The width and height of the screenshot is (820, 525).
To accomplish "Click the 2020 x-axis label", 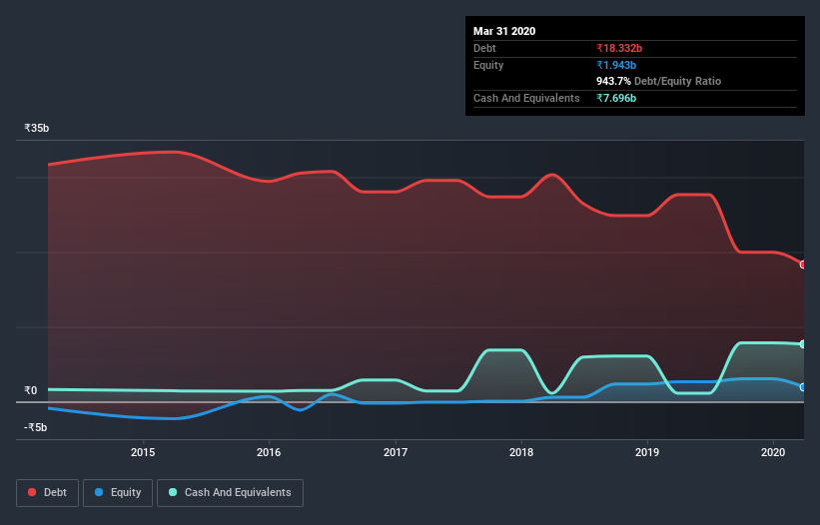I will click(x=773, y=452).
